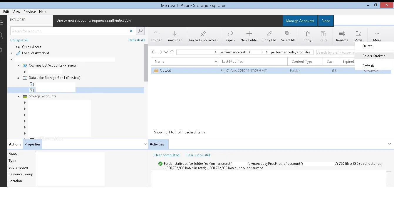Switch to the Properties tab
The width and height of the screenshot is (394, 217).
(x=33, y=144)
